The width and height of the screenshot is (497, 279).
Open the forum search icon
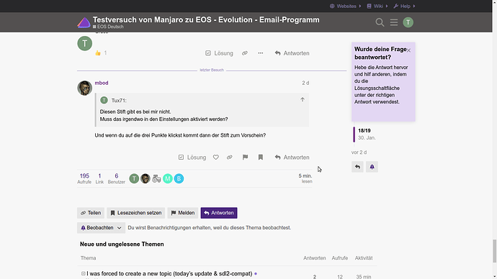coord(380,22)
